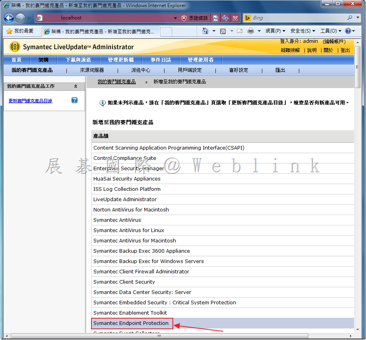Viewport: 366px width, 340px height.
Task: Select Symantec Endpoint Protection product row
Action: (x=131, y=323)
